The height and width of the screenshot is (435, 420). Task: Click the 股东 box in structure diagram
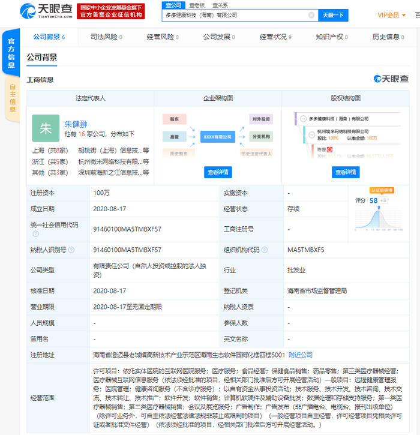tap(175, 119)
